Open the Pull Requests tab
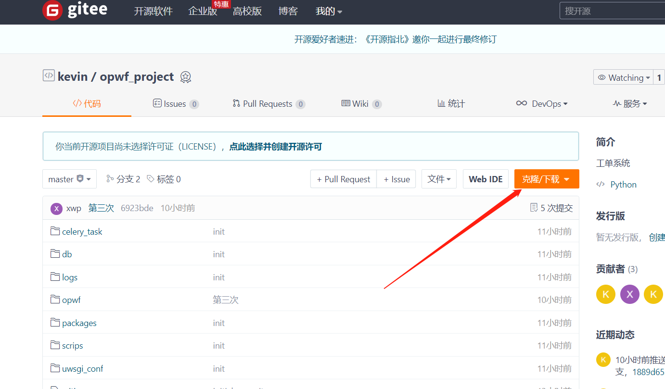The width and height of the screenshot is (665, 389). pyautogui.click(x=269, y=103)
